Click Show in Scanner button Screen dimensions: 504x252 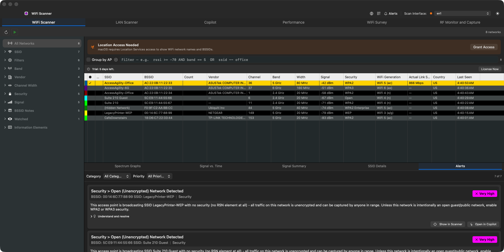click(x=448, y=224)
